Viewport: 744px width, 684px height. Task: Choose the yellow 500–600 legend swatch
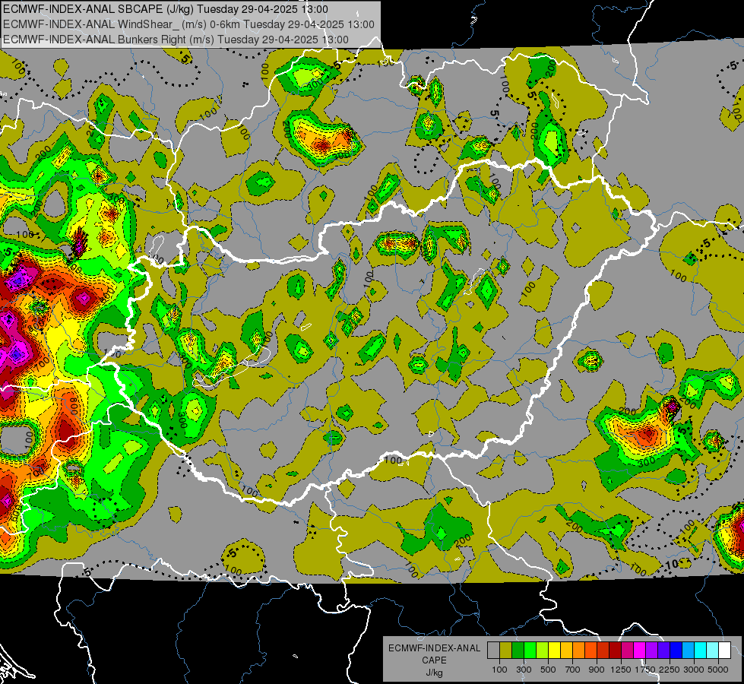554,650
